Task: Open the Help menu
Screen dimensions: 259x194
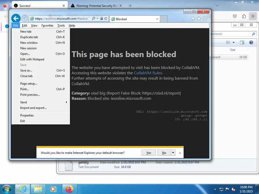Action: pyautogui.click(x=72, y=26)
